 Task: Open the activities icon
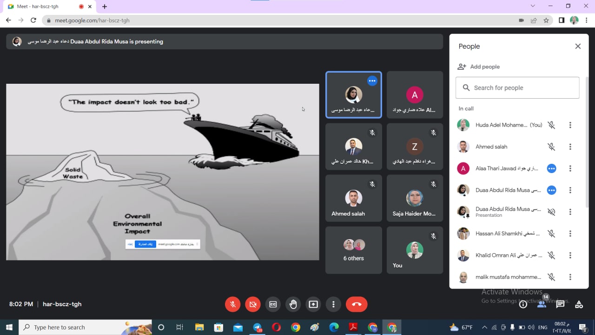579,304
